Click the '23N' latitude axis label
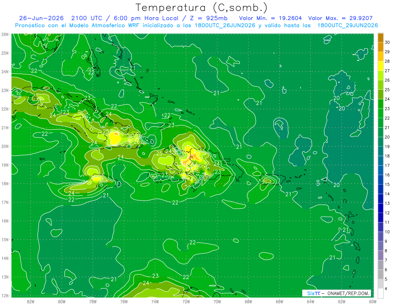 5,90
